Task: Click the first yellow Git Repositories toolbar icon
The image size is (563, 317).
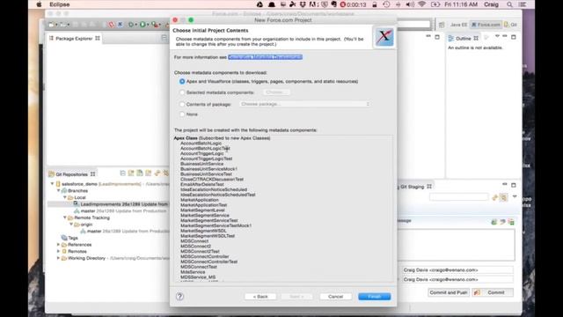Action: (131, 173)
